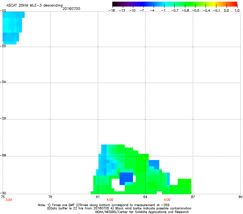Screen dimensions: 243x214
Task: Click the 87 longitude axis label
Action: click(x=193, y=197)
